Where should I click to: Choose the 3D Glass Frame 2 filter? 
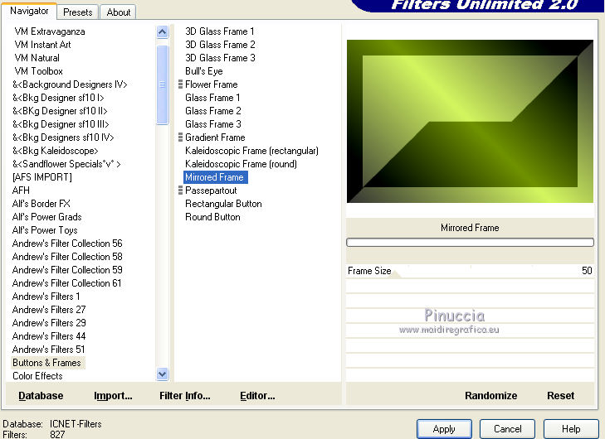[x=220, y=45]
